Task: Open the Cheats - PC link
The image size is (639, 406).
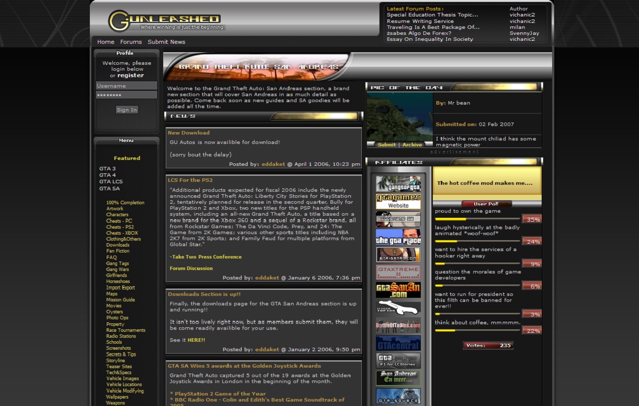Action: 119,221
